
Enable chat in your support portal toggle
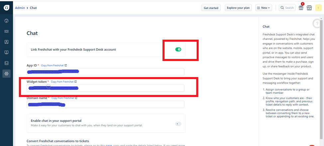[178, 124]
